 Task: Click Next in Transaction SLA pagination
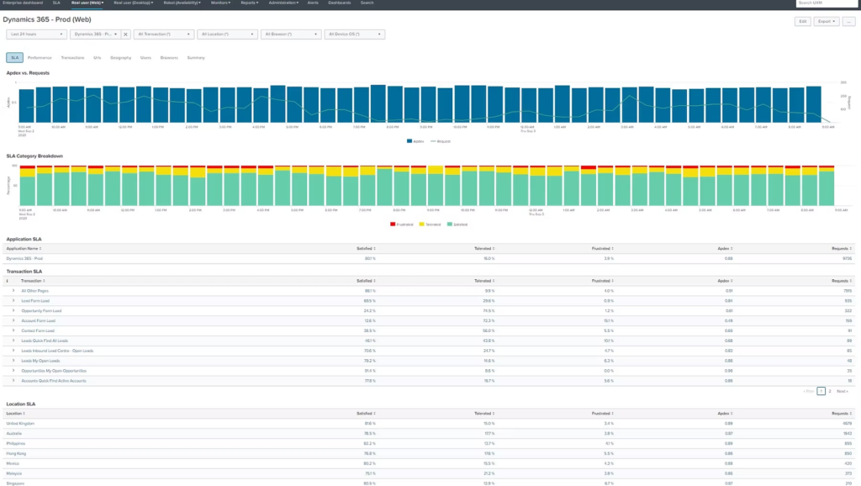[x=843, y=391]
